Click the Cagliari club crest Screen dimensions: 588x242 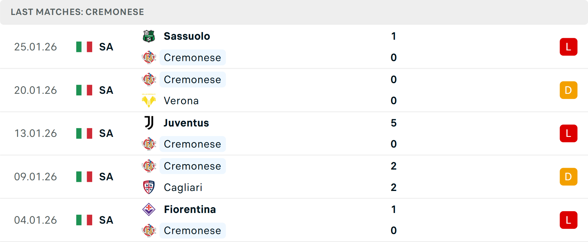(149, 187)
